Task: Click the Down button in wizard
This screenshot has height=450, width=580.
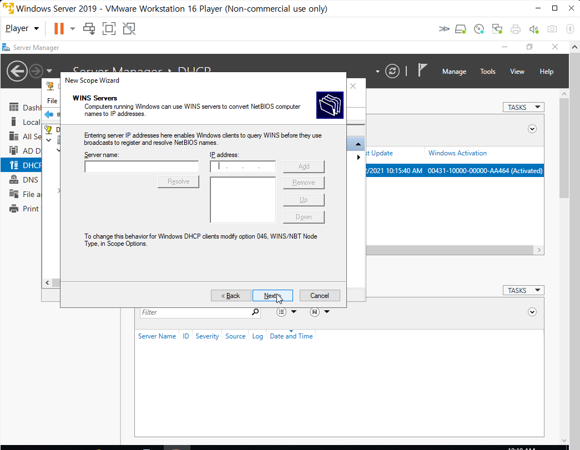Action: (x=304, y=217)
